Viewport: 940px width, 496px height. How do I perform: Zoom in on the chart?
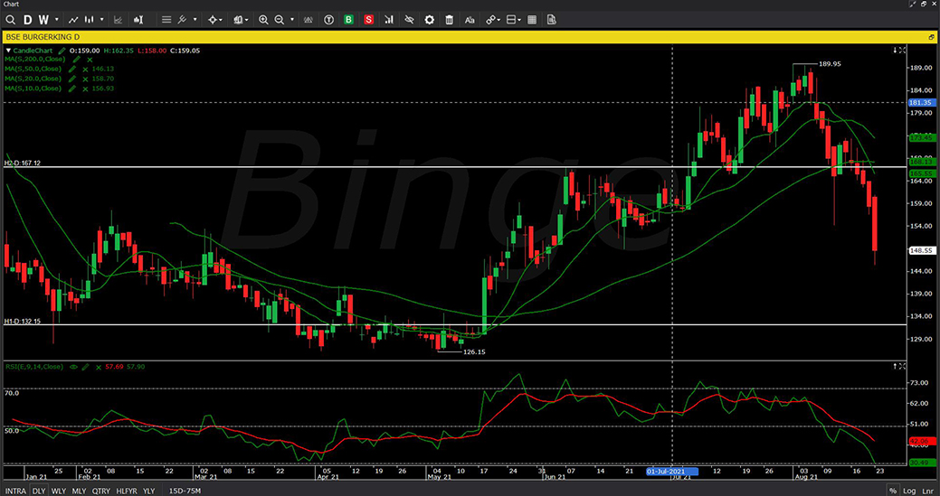pyautogui.click(x=263, y=20)
